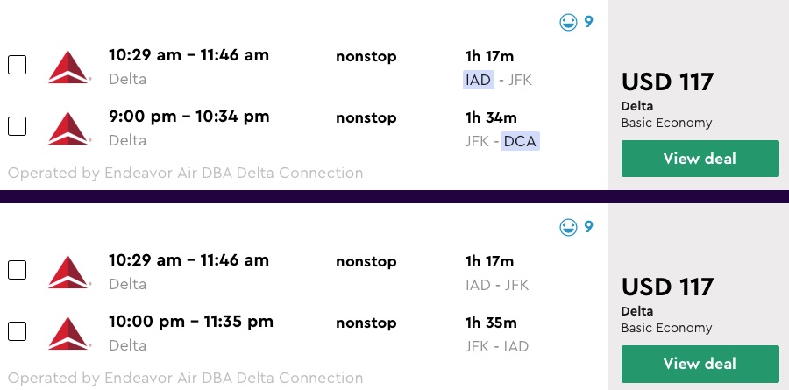
Task: Click highlighted IAD airport code
Action: pyautogui.click(x=479, y=80)
